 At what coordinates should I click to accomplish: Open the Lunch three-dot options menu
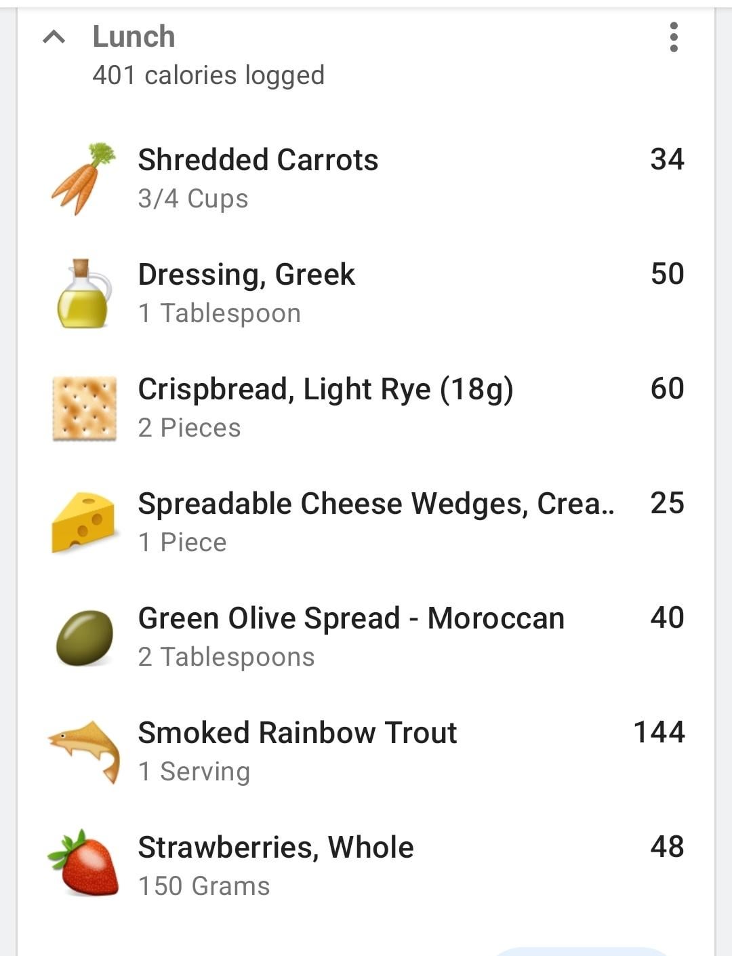(x=673, y=37)
